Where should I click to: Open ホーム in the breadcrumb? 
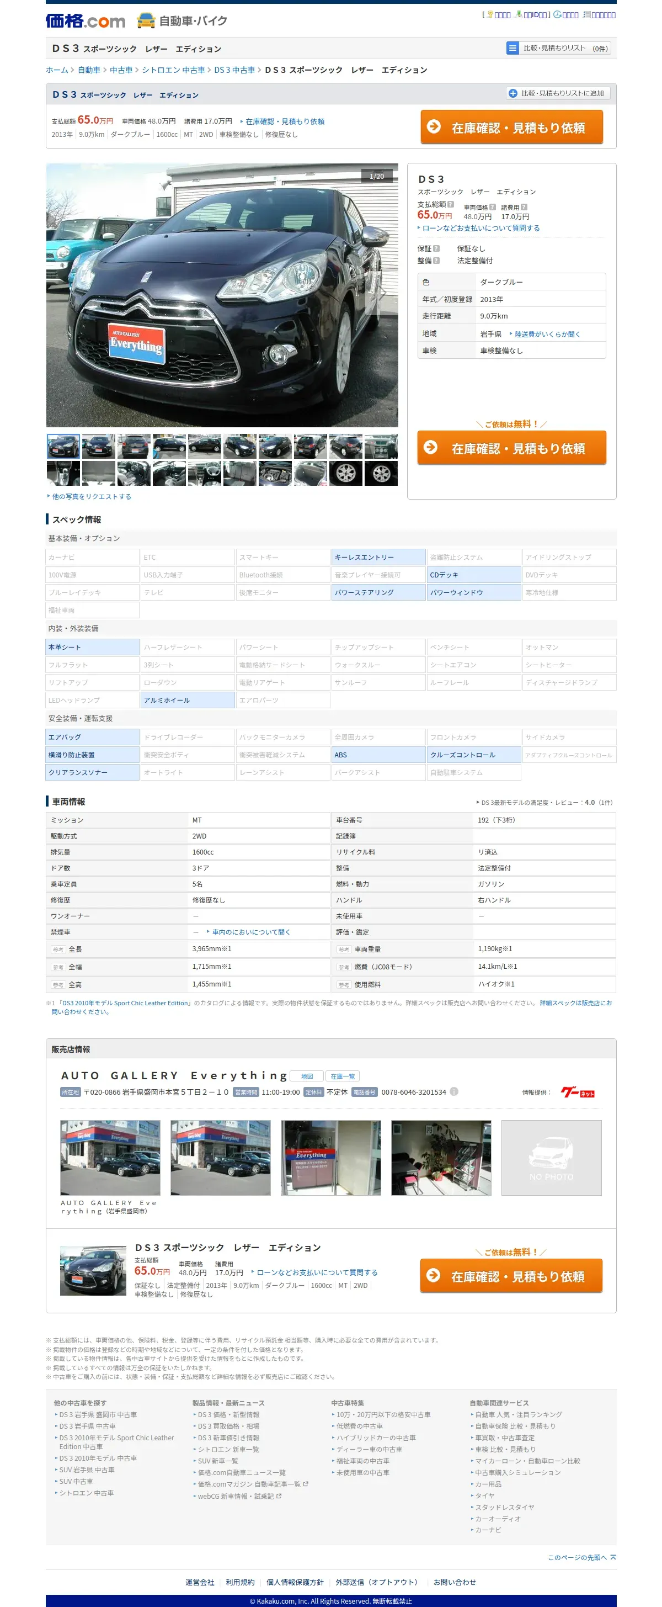click(57, 70)
